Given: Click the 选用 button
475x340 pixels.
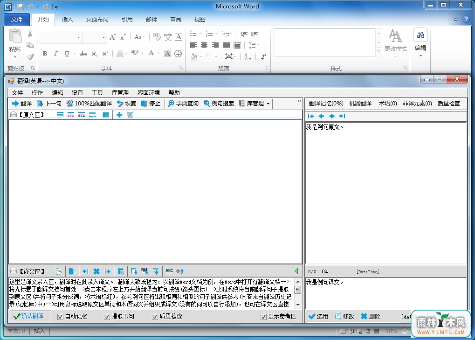Looking at the screenshot, I should click(x=318, y=316).
